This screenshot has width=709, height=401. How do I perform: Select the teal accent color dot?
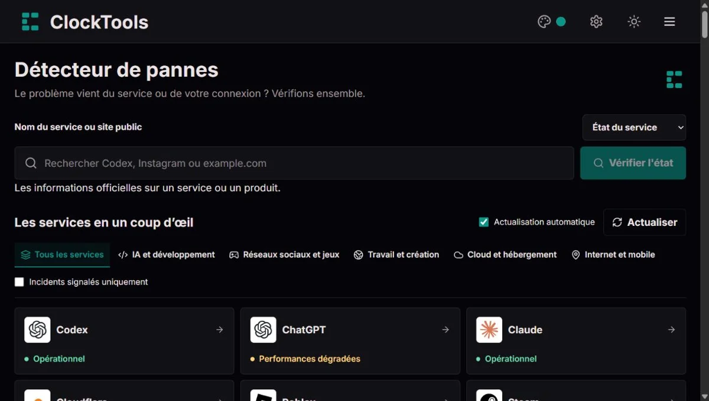[x=561, y=22]
